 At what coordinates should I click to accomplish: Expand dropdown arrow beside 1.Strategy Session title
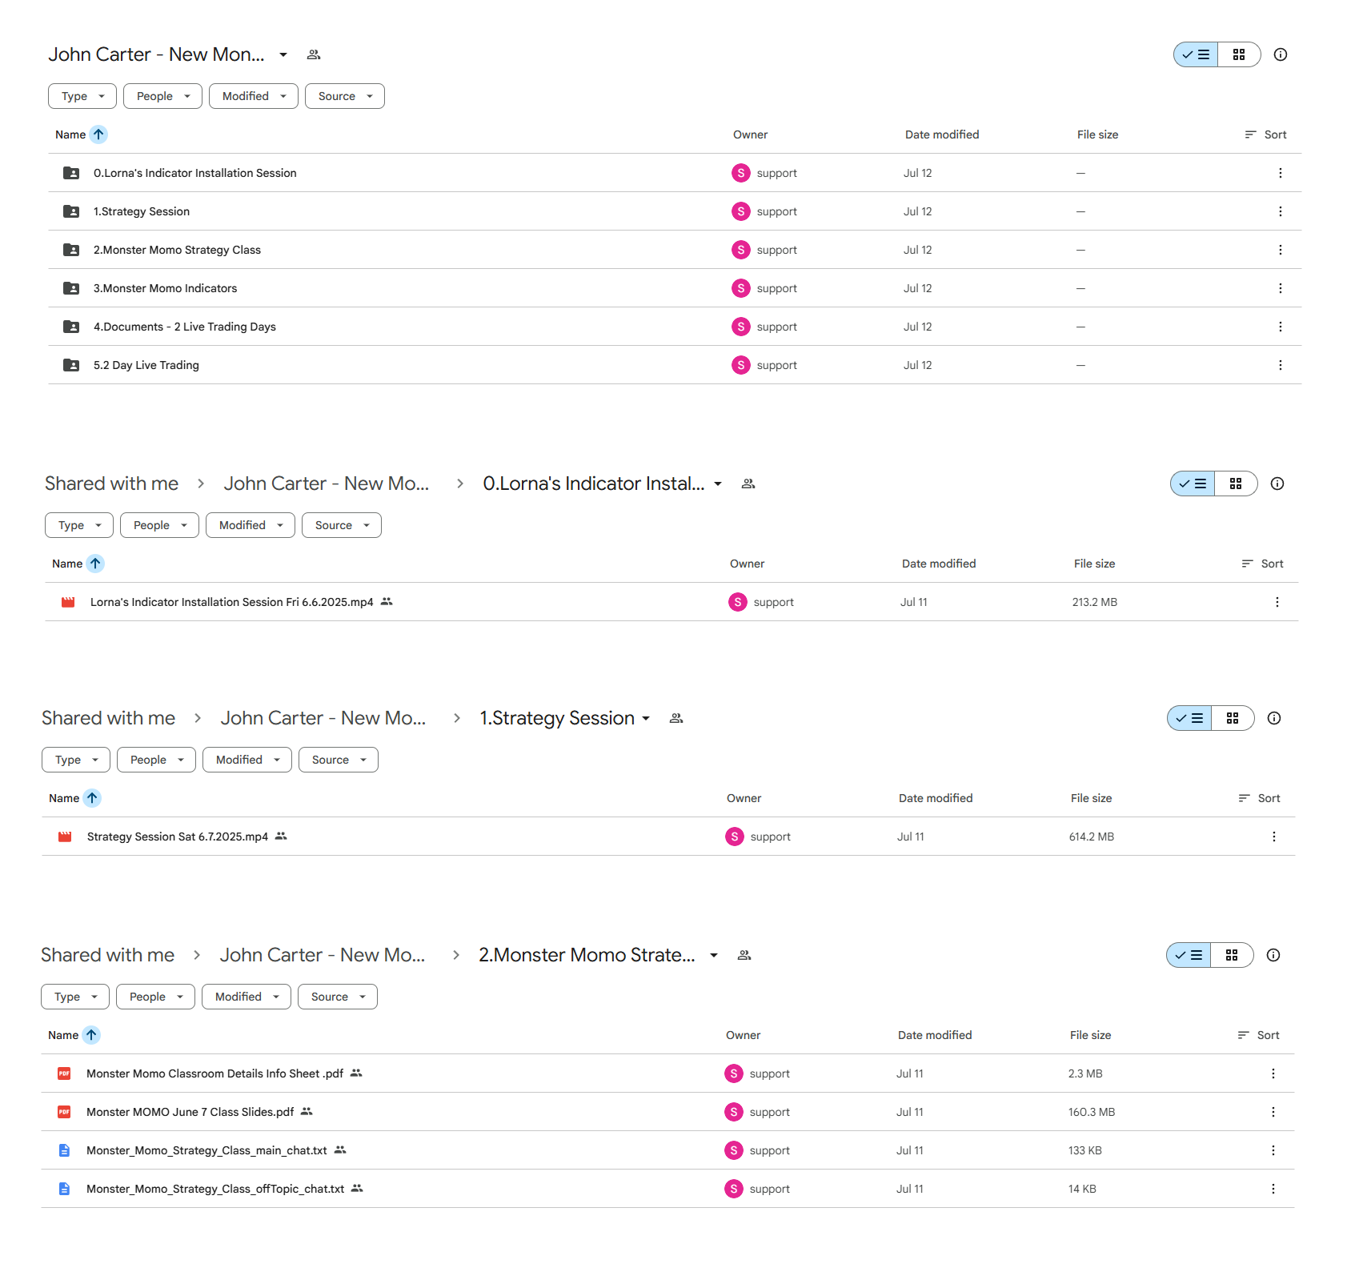(x=646, y=718)
